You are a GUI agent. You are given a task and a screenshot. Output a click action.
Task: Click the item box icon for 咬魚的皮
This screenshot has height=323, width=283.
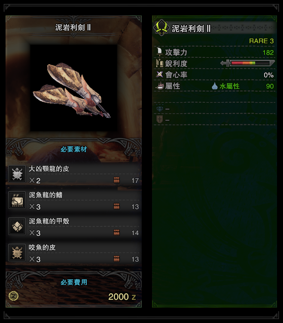click(116, 259)
